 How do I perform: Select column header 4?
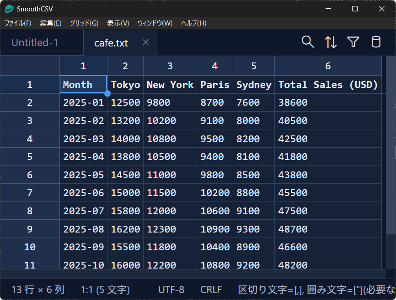pos(214,66)
